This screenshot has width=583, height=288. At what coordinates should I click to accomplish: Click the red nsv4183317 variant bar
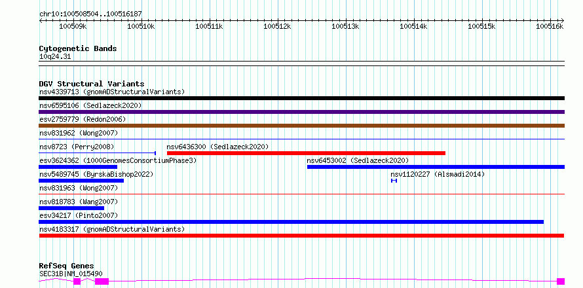301,236
